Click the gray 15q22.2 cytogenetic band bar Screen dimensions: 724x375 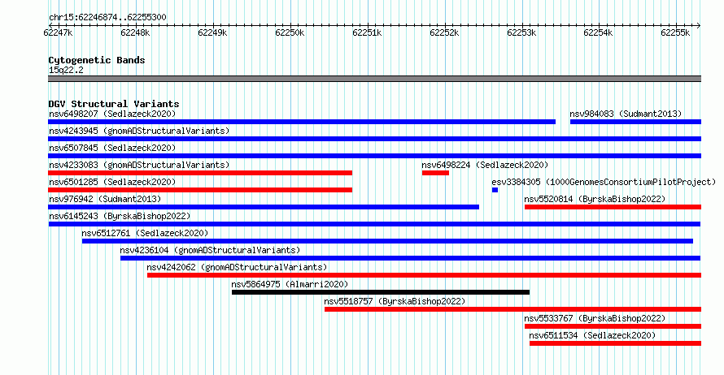coord(374,79)
